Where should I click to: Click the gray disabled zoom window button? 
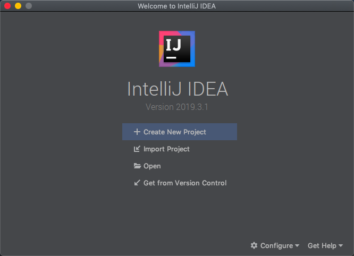[29, 6]
